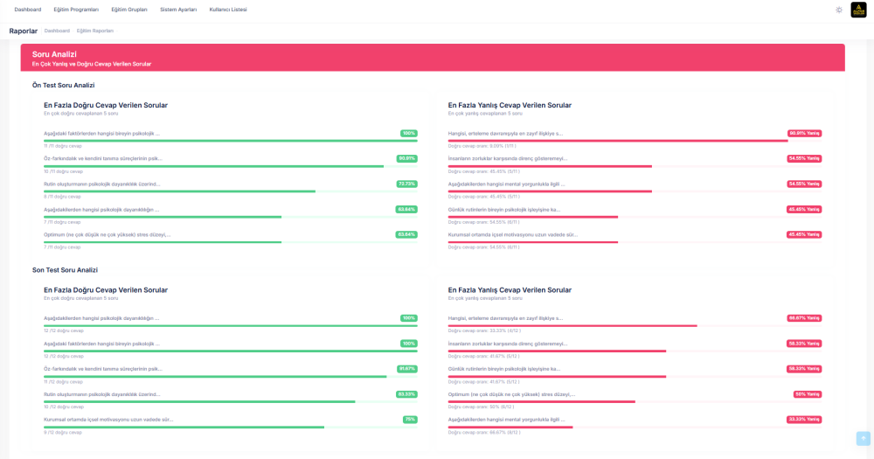The image size is (874, 459).
Task: Click the scroll-to-top arrow button
Action: [x=863, y=438]
